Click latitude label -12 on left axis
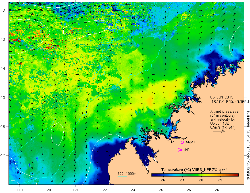 (3, 11)
